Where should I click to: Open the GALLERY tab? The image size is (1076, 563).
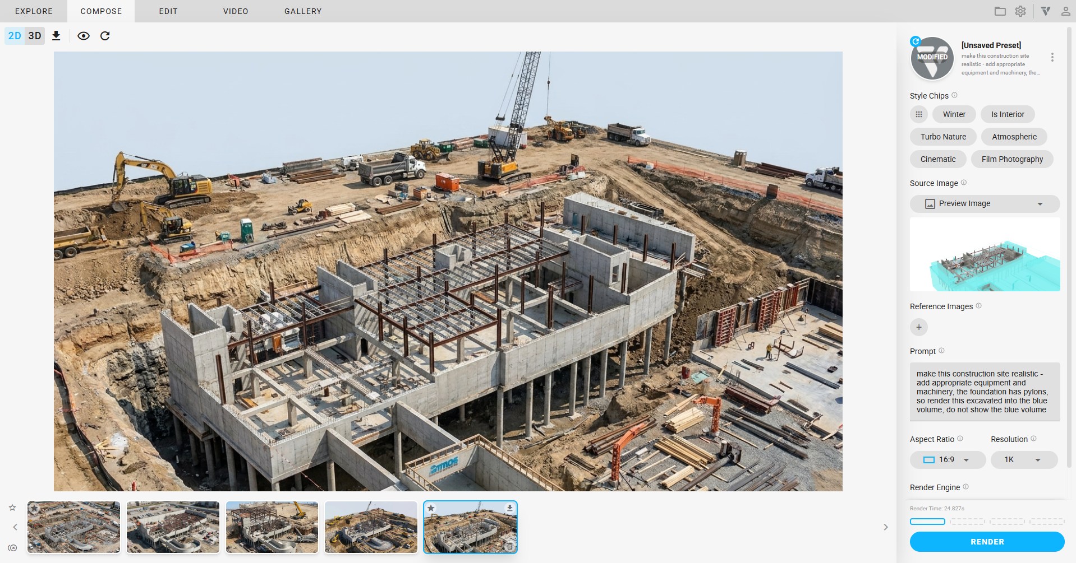(303, 11)
